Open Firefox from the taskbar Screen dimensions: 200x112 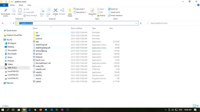pos(41,110)
